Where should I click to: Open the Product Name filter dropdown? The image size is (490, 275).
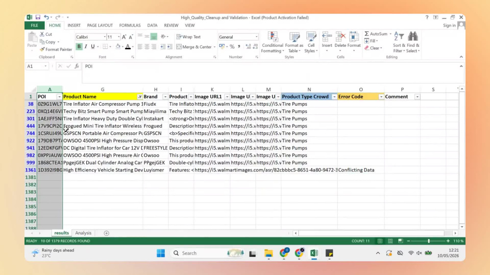pos(140,97)
